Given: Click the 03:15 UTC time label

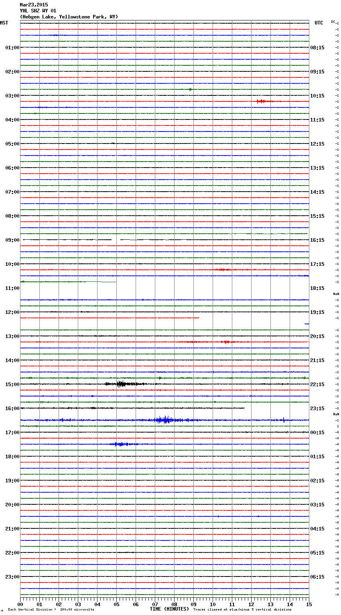Looking at the screenshot, I should click(317, 505).
